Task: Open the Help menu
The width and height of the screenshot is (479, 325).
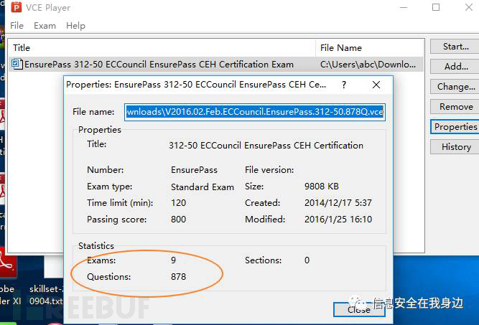Action: pyautogui.click(x=75, y=26)
